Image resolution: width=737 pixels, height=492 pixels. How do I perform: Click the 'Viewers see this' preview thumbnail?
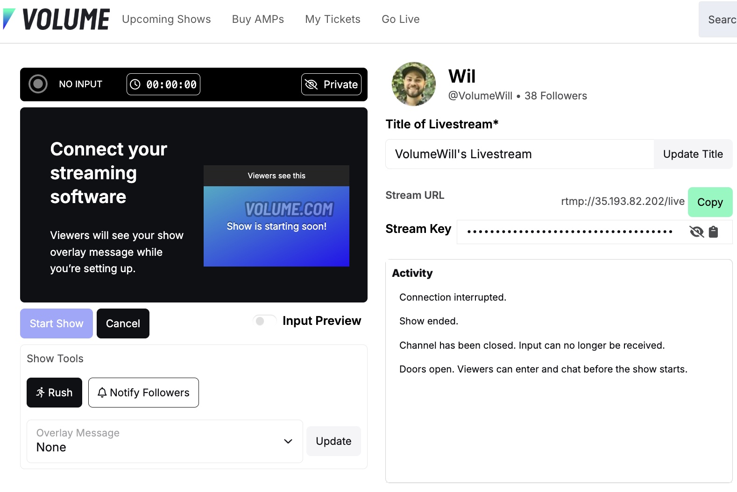point(276,216)
